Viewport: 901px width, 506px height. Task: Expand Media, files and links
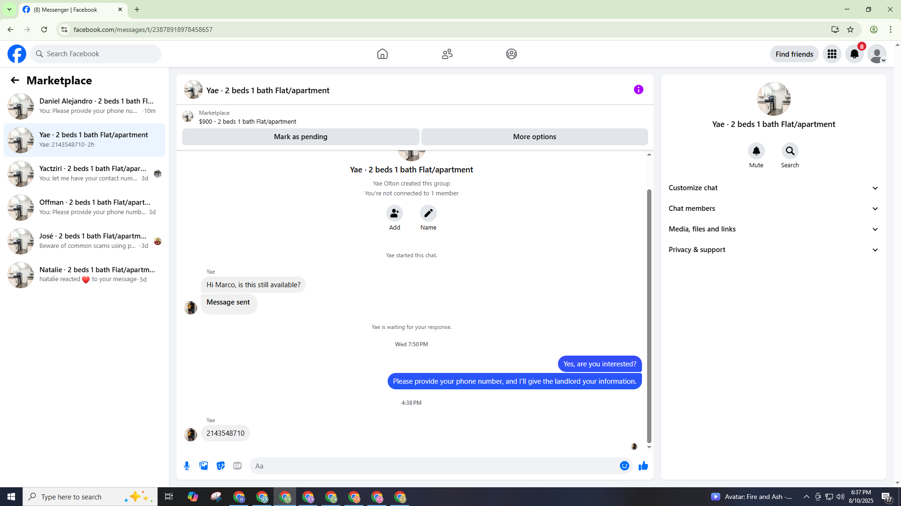pos(773,229)
